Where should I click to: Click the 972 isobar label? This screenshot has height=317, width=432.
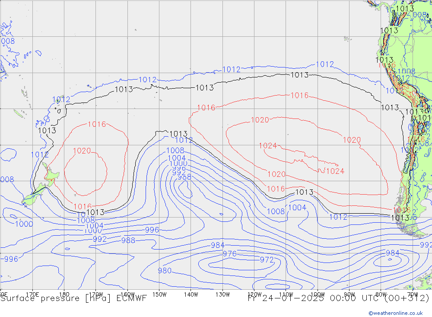(x=267, y=259)
